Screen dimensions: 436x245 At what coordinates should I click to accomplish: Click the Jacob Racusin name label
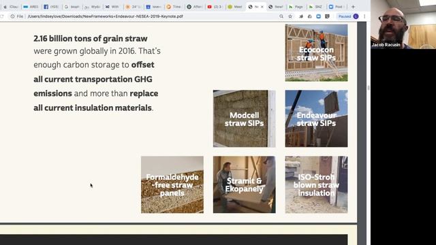coord(386,45)
